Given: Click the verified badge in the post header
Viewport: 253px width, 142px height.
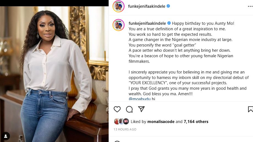Looking at the screenshot, I should tap(168, 6).
